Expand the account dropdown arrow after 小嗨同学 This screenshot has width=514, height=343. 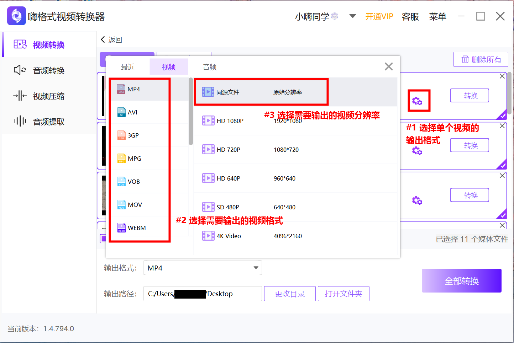[353, 16]
